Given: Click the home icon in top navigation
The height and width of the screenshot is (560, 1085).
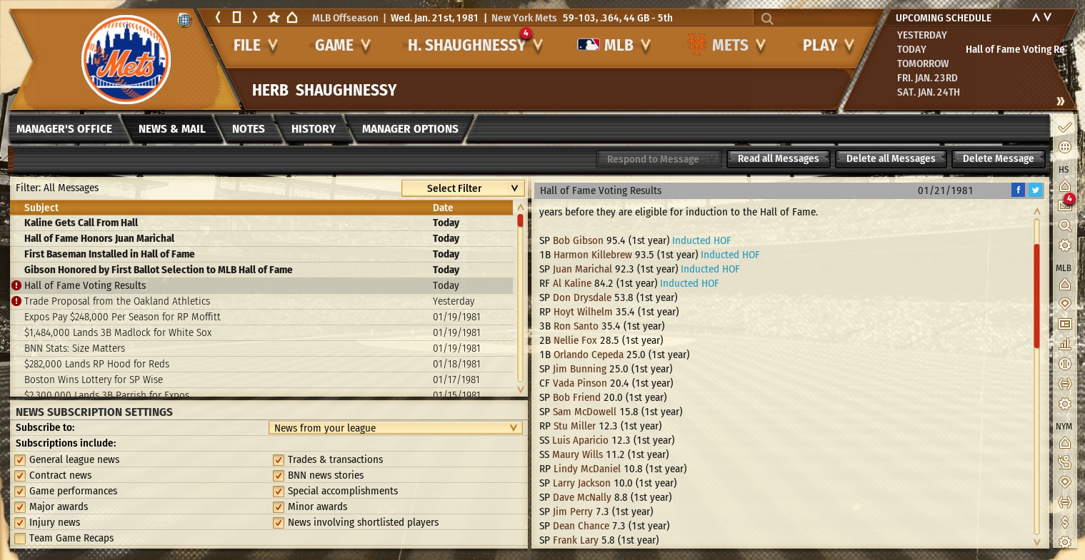Looking at the screenshot, I should coord(292,18).
